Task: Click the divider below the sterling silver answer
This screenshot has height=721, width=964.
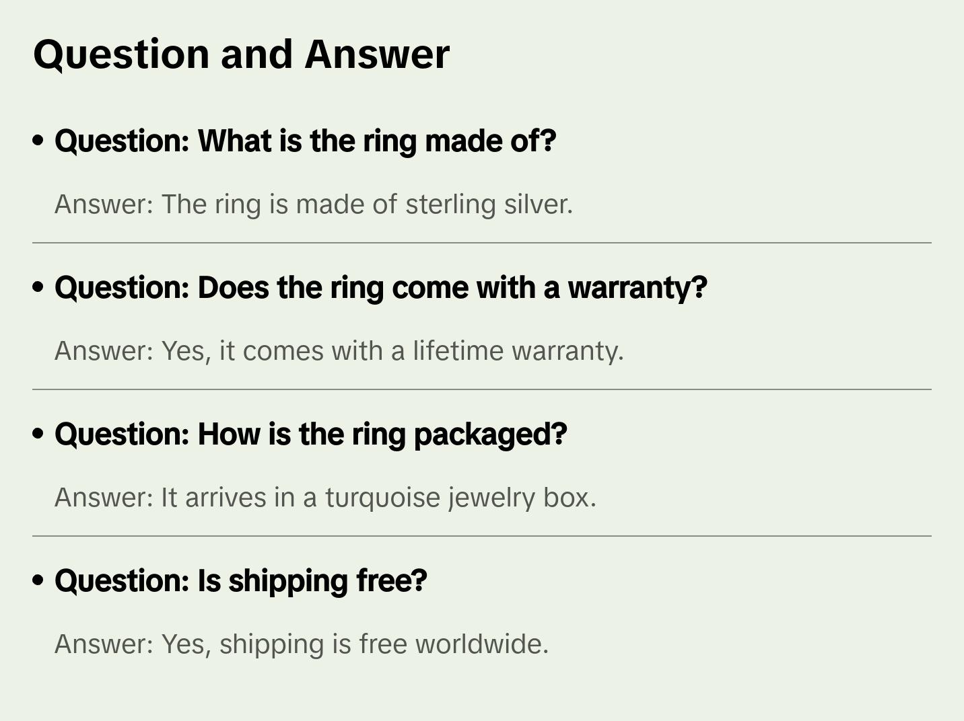Action: coord(482,243)
